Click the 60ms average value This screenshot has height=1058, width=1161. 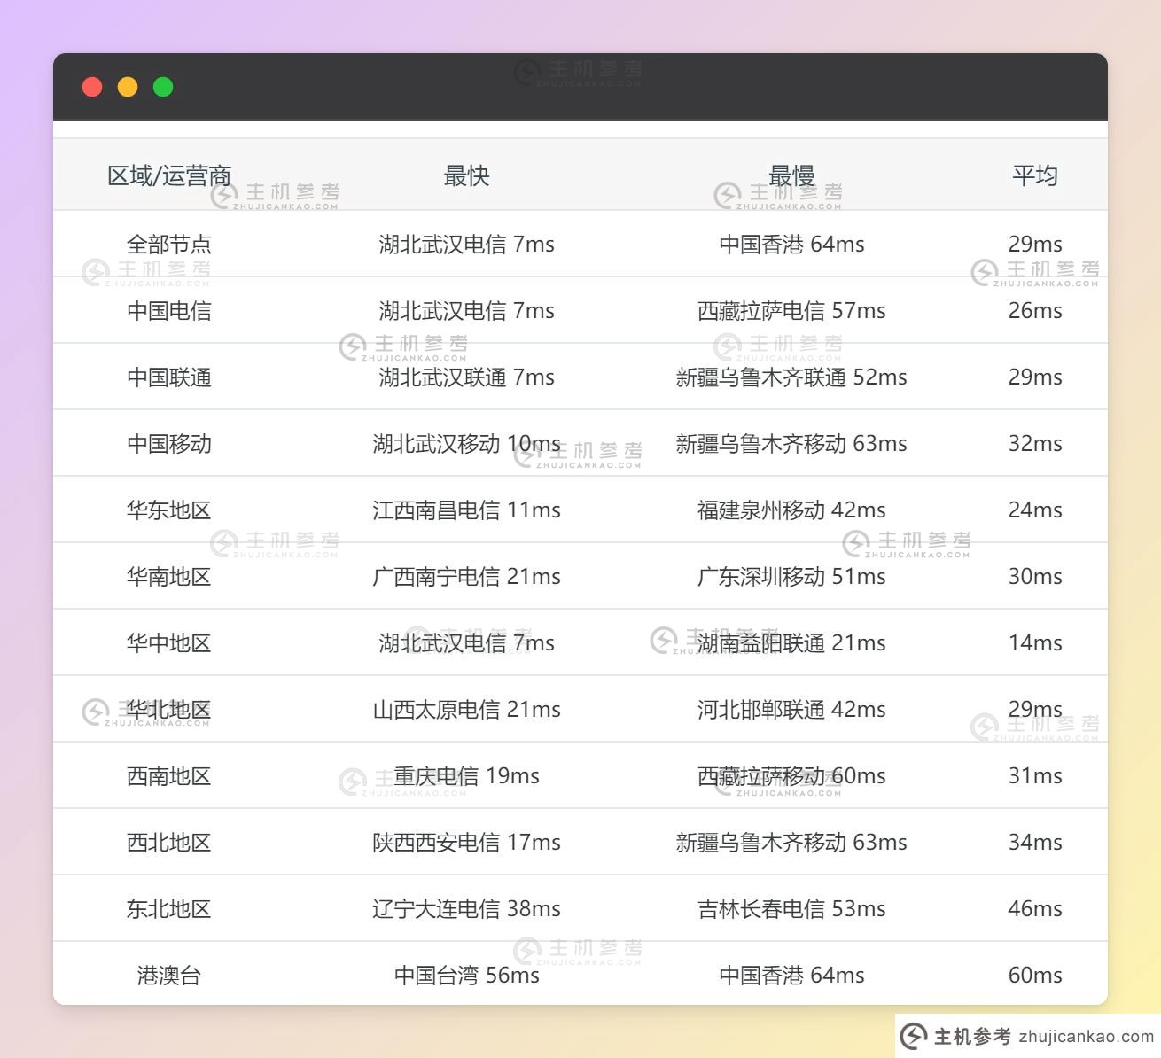[1035, 975]
